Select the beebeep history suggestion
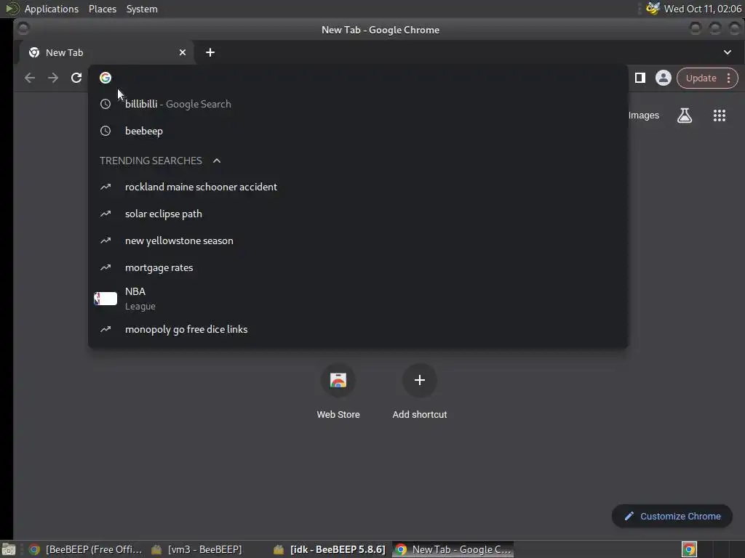 click(358, 131)
